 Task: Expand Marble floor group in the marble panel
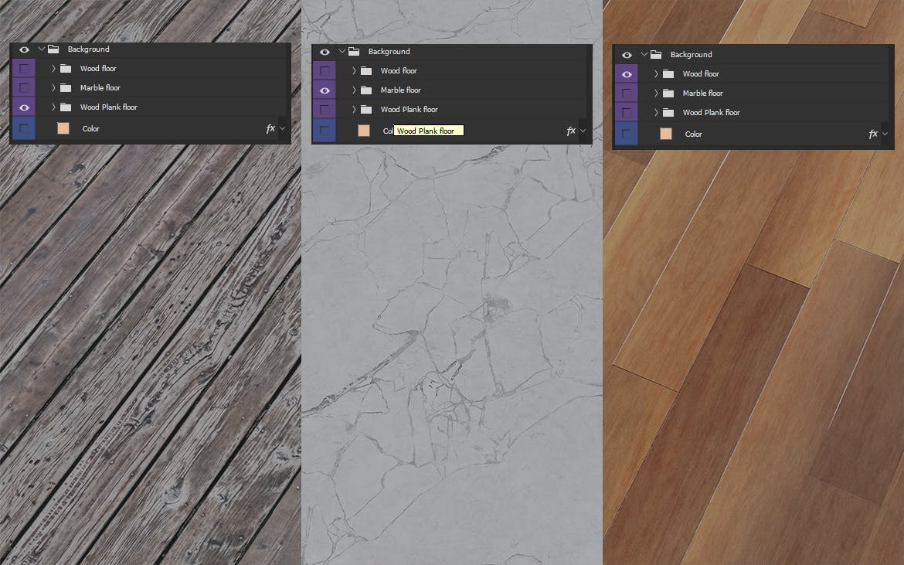354,90
